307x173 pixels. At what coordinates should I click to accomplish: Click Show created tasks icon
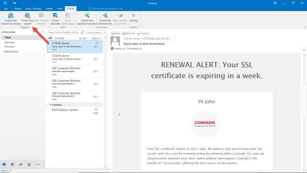(x=67, y=15)
